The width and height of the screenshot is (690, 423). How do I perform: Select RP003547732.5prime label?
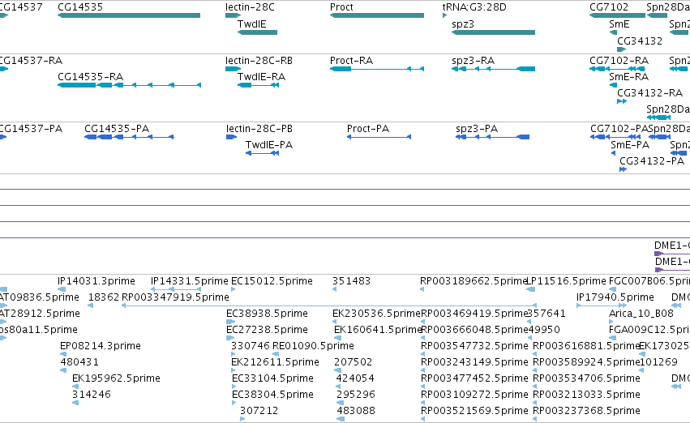pyautogui.click(x=474, y=346)
